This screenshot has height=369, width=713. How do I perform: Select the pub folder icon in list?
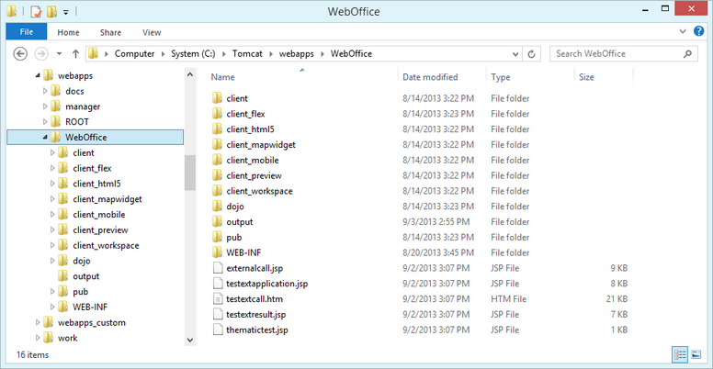(218, 237)
